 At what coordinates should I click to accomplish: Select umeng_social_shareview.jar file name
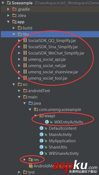pyautogui.click(x=53, y=72)
